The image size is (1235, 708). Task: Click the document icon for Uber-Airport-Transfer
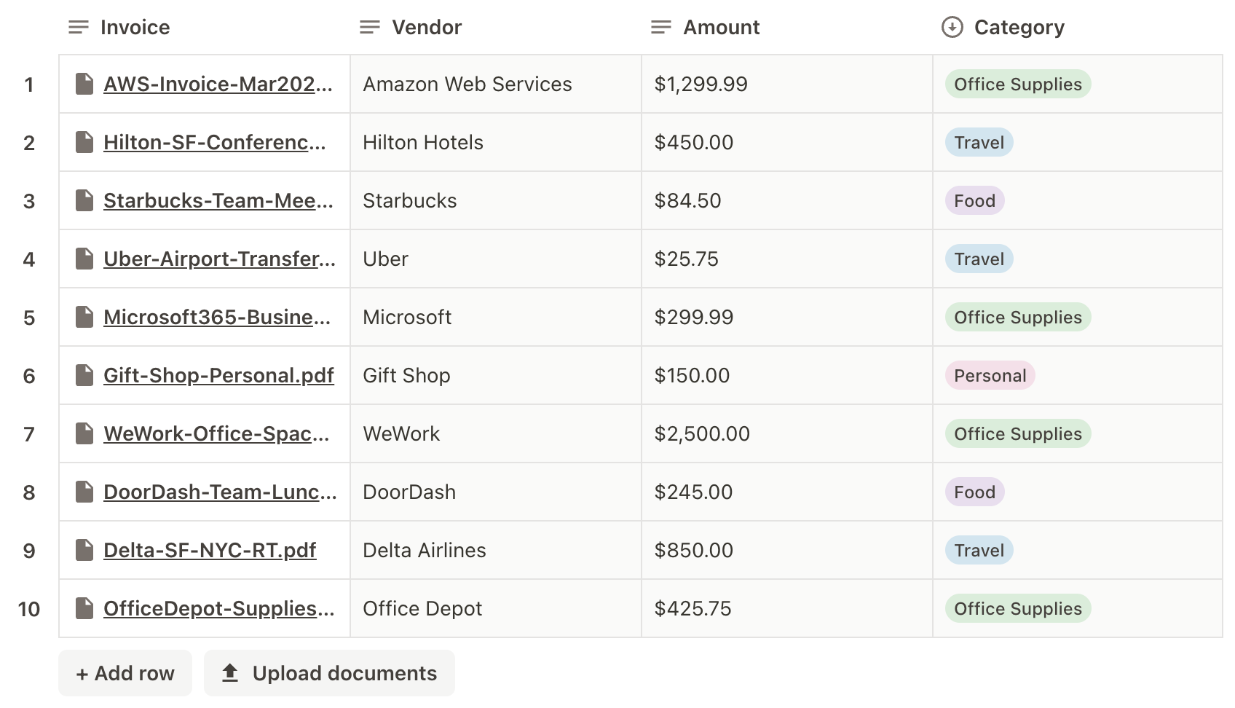[84, 259]
